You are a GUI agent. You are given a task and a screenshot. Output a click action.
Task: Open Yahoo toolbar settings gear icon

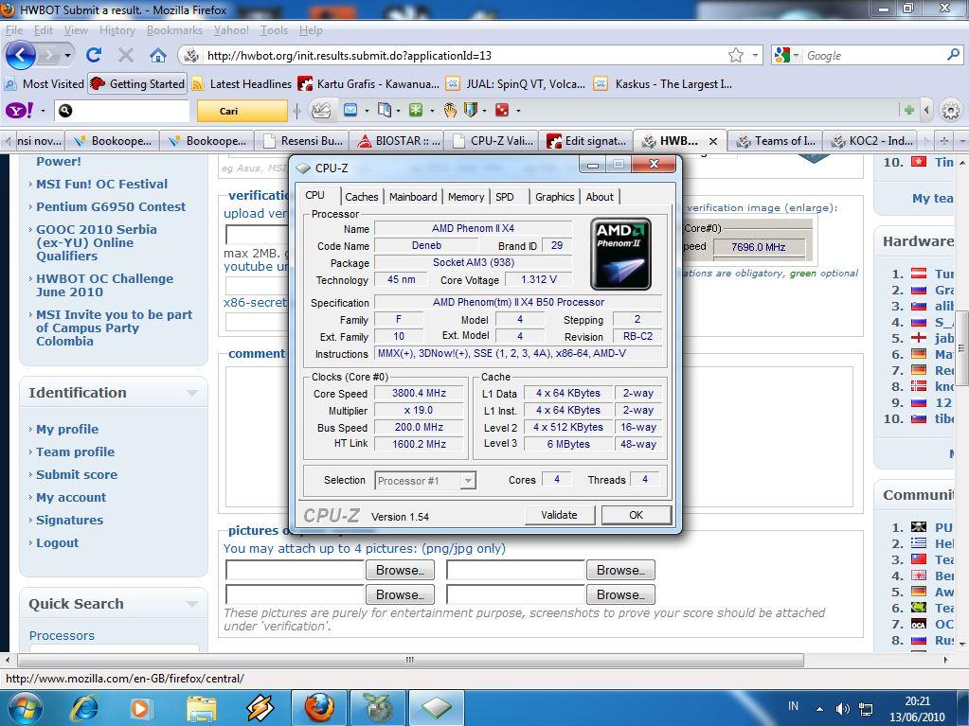coord(950,111)
